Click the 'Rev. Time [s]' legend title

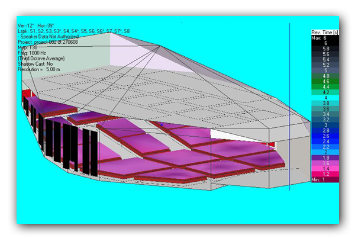325,32
